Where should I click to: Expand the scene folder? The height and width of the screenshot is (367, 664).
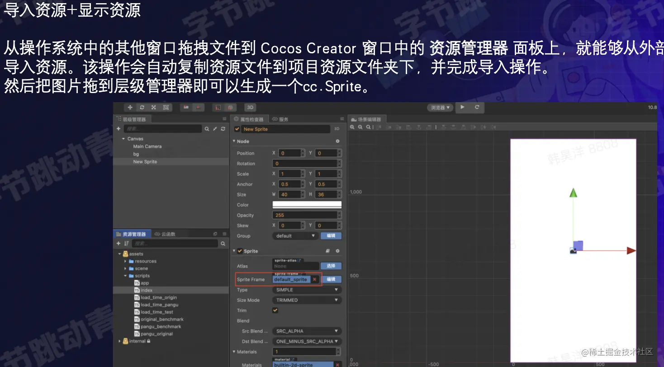point(125,268)
